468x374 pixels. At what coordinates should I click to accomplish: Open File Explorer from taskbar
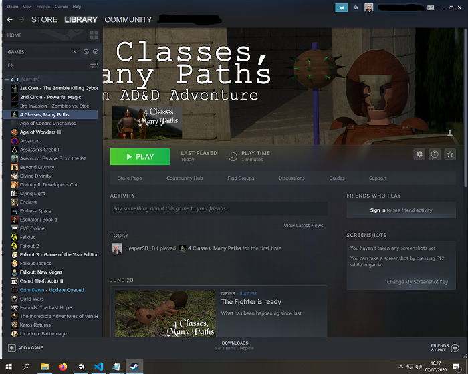pyautogui.click(x=45, y=367)
